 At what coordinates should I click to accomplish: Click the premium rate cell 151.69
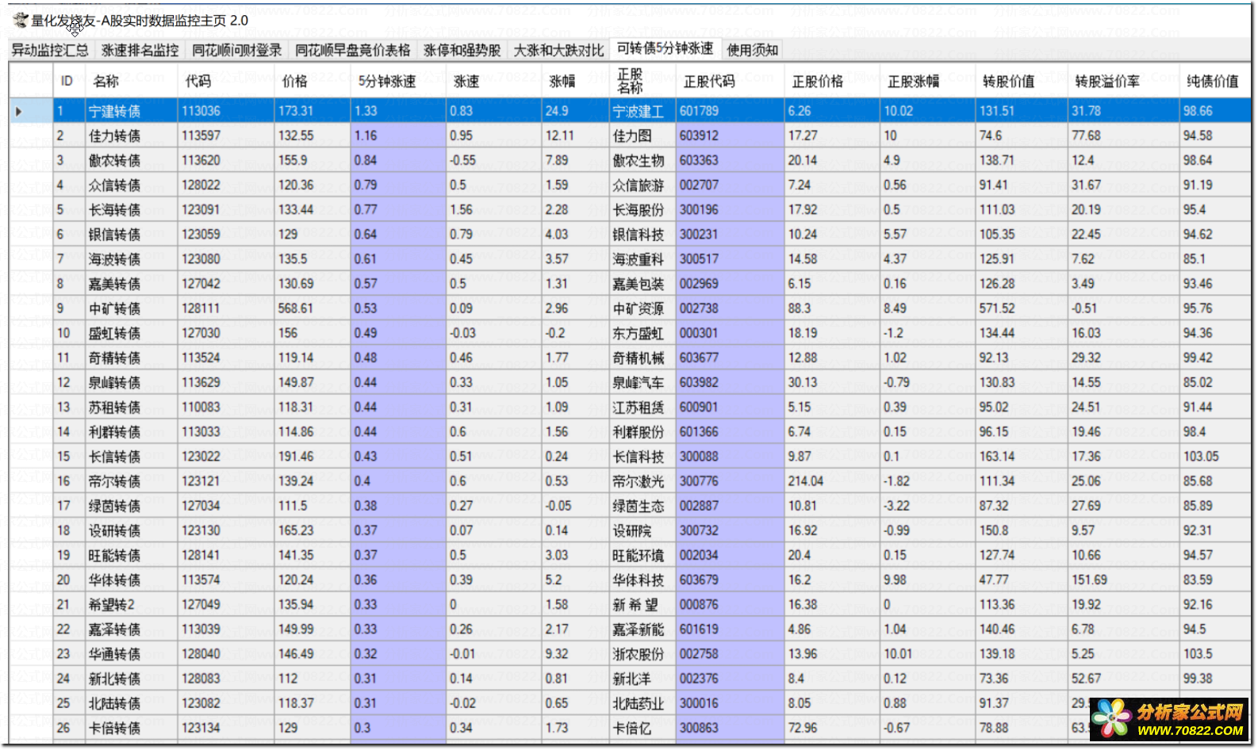[1123, 580]
